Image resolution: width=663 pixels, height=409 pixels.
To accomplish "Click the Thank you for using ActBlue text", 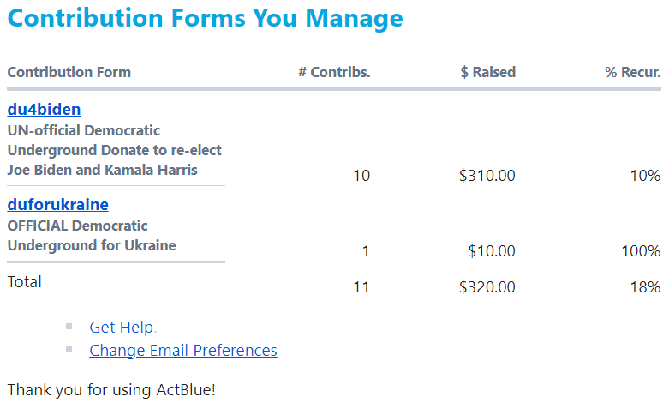I will pos(111,390).
